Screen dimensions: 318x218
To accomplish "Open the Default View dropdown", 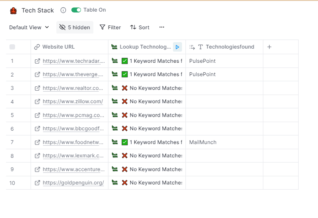I will [29, 28].
